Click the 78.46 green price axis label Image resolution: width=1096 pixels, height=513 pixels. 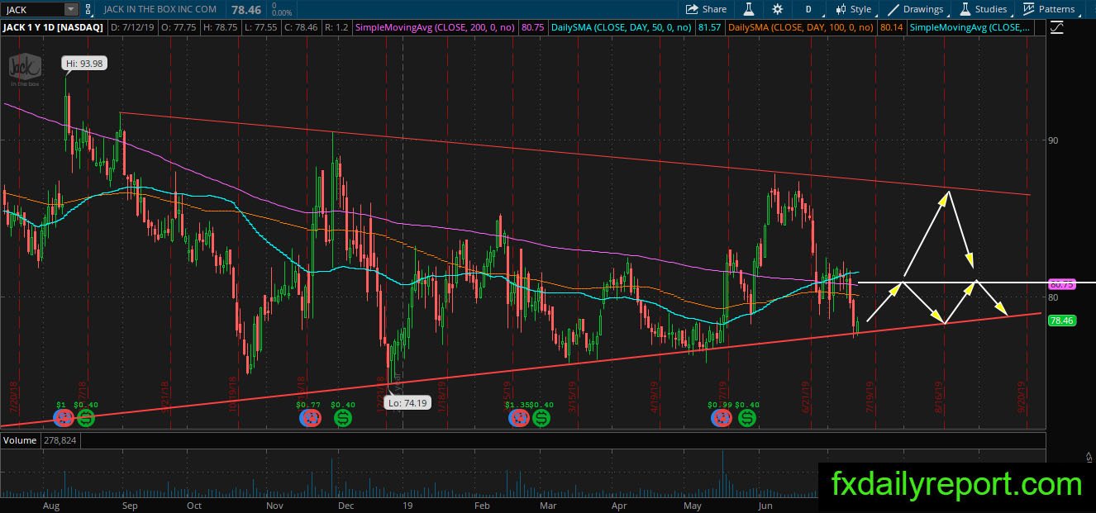point(1060,320)
